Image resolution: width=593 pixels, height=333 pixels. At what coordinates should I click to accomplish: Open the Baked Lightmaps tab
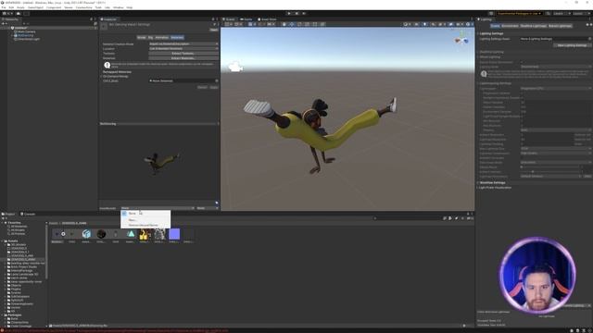coord(560,26)
